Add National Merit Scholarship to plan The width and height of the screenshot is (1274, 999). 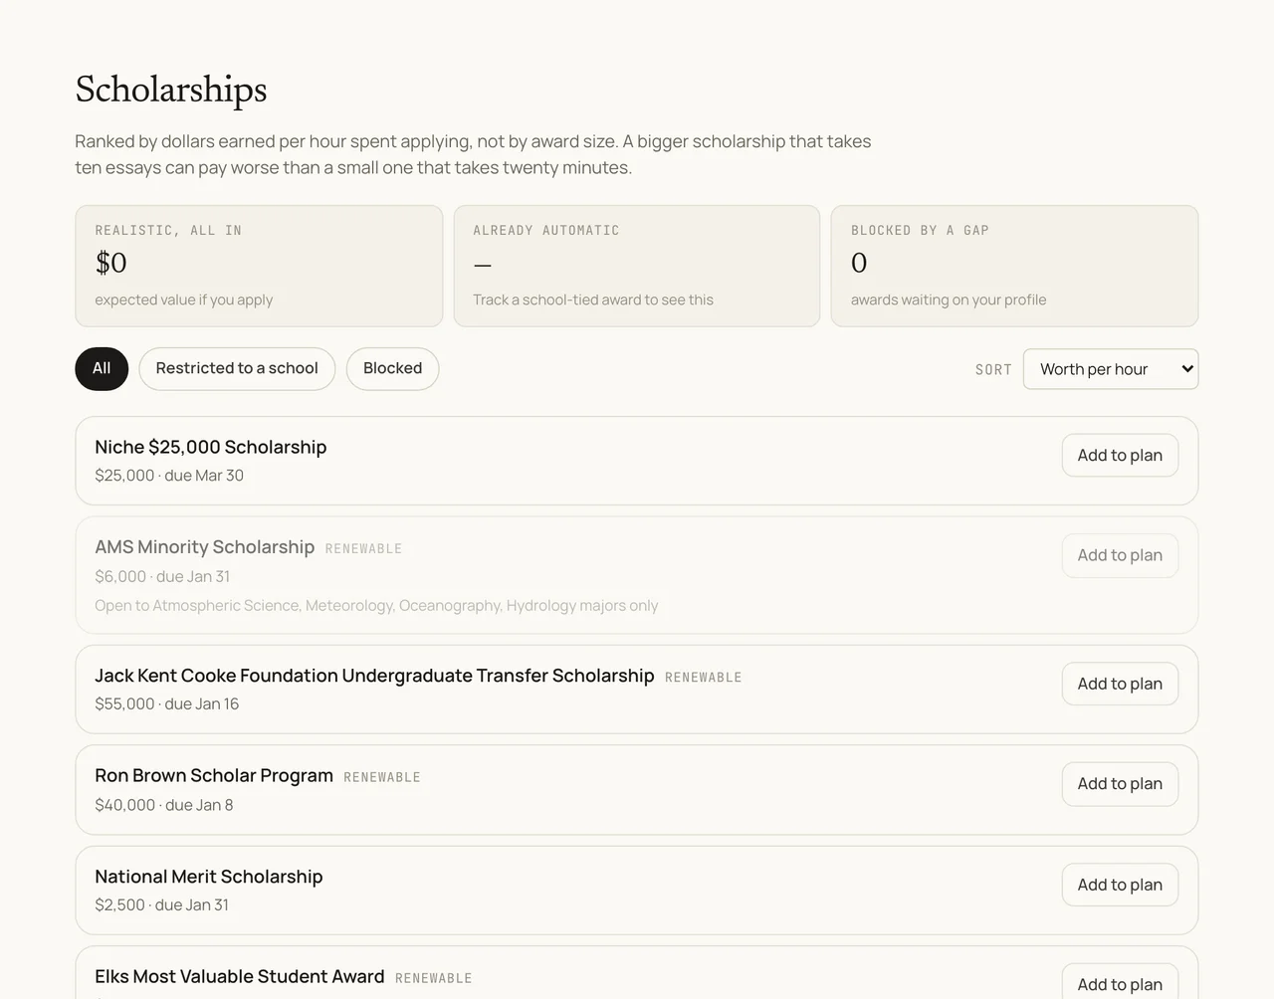[1120, 885]
